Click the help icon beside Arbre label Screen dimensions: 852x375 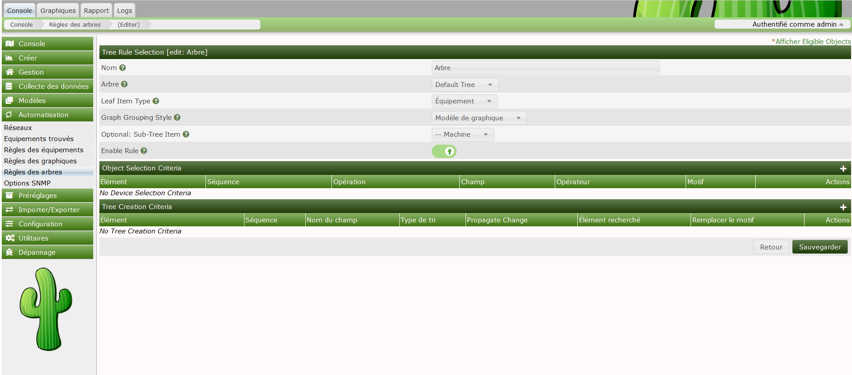coord(124,84)
